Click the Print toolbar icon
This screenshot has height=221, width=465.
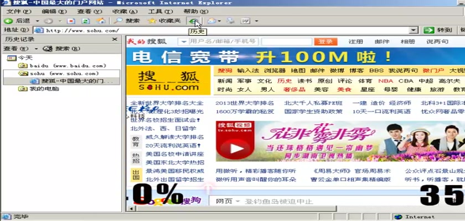click(x=230, y=21)
